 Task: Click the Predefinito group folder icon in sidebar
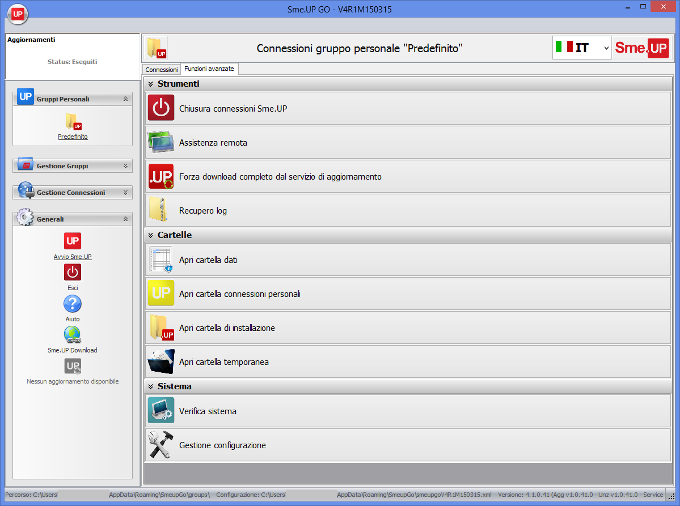[73, 122]
